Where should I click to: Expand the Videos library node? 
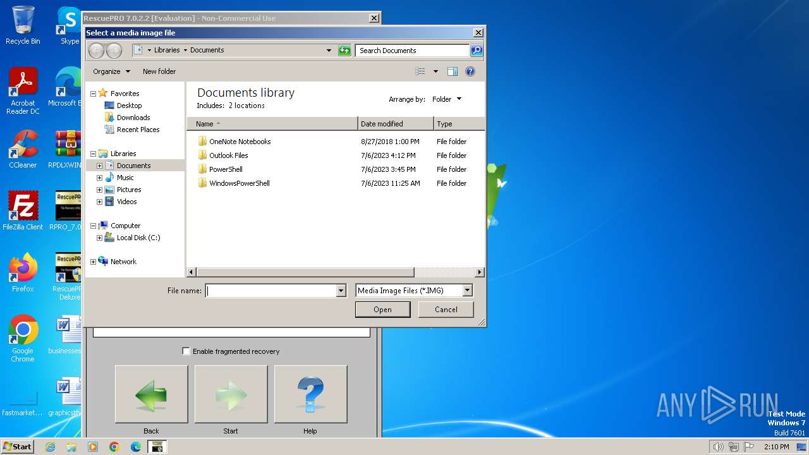point(99,202)
